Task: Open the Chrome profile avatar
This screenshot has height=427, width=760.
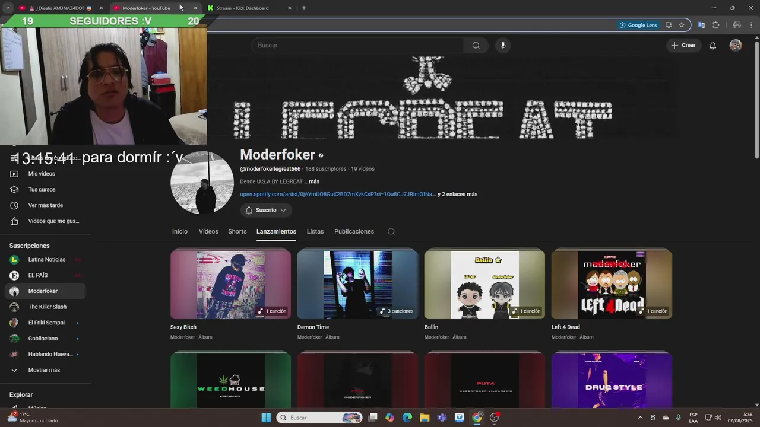Action: point(737,25)
